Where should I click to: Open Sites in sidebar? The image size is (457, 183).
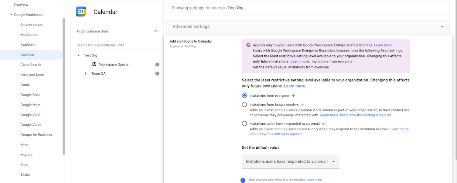[x=24, y=165]
